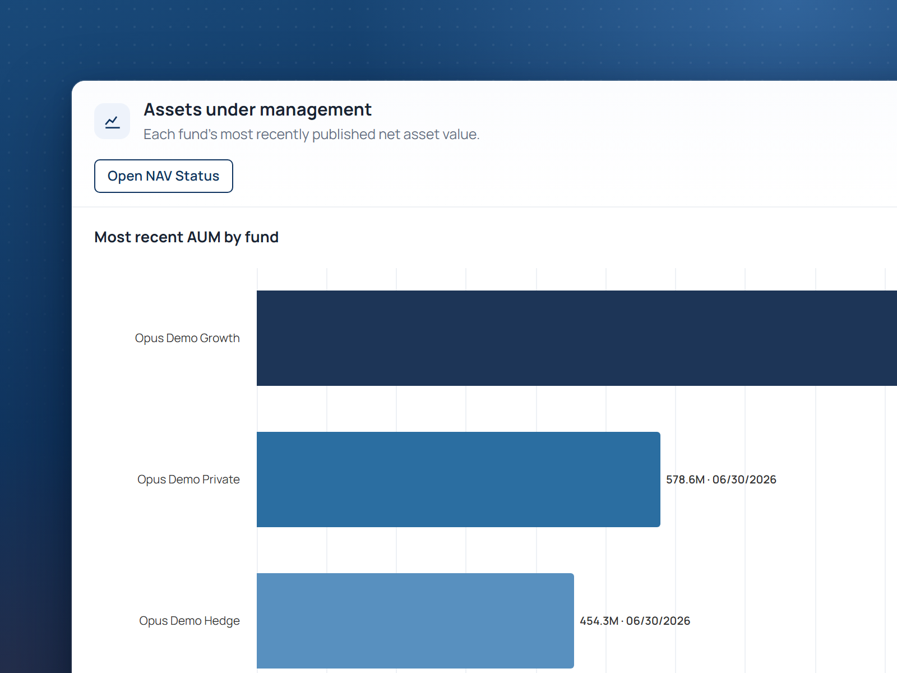Click the line chart icon beside the heading
This screenshot has height=673, width=897.
(112, 121)
